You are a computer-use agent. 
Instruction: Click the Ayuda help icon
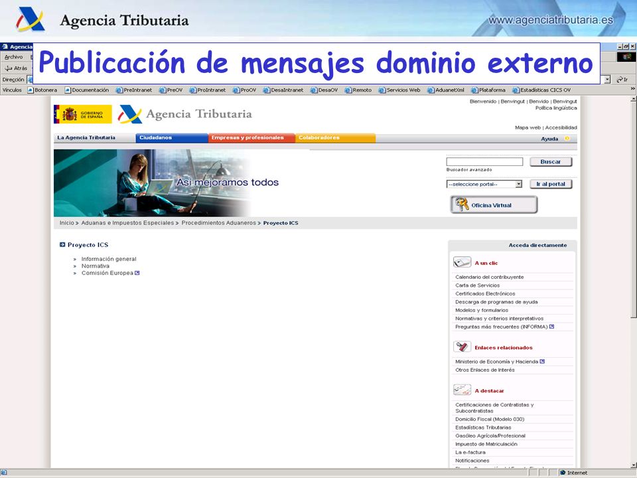pyautogui.click(x=567, y=139)
